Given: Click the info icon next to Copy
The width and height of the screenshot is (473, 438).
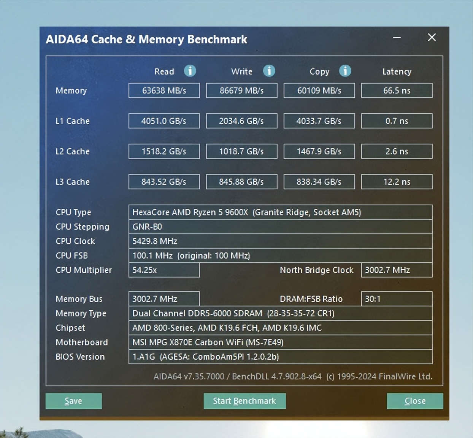Looking at the screenshot, I should (x=345, y=71).
